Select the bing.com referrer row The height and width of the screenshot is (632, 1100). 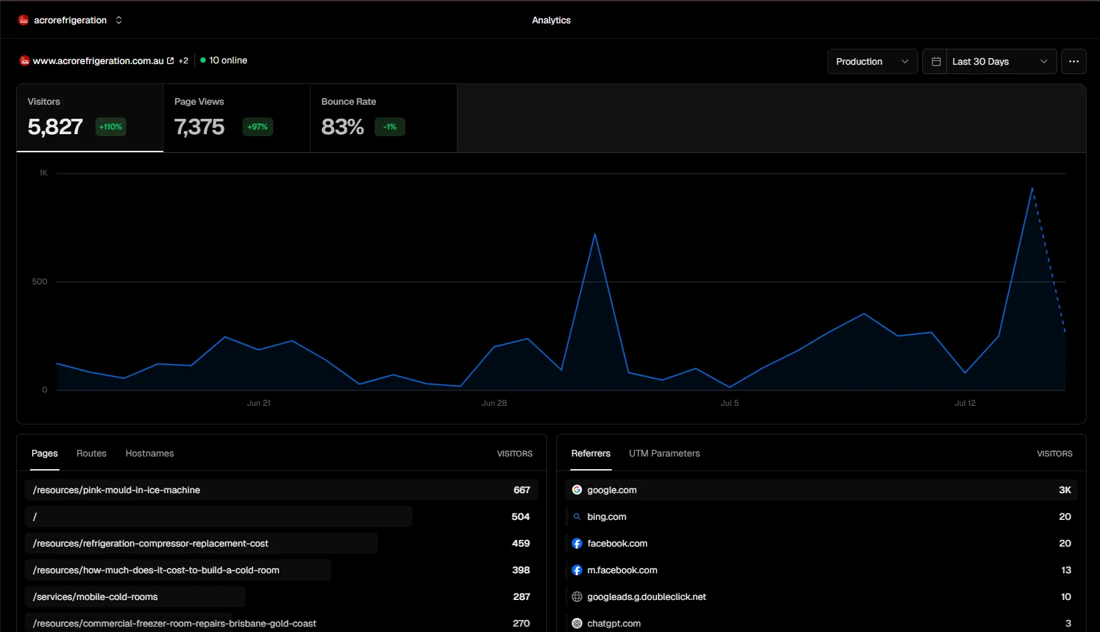[x=821, y=517]
